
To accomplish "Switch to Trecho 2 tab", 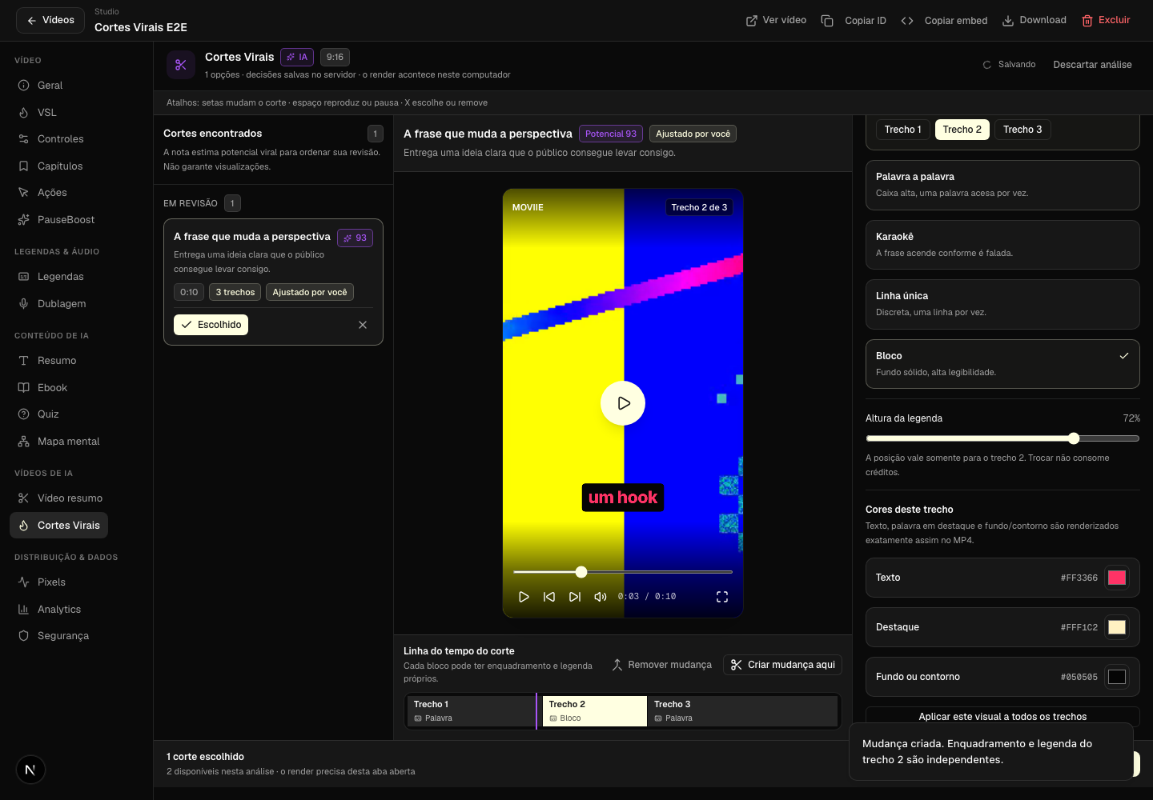I will click(x=962, y=130).
